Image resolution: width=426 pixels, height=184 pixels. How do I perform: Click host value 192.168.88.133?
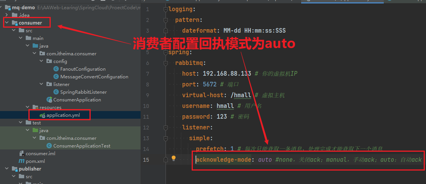point(226,73)
